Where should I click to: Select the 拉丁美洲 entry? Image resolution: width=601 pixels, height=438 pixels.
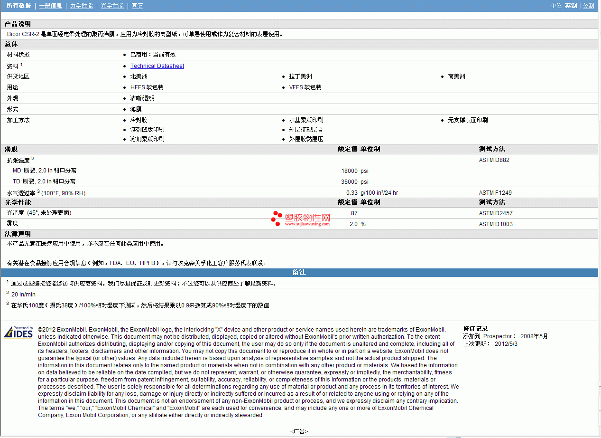coord(301,76)
